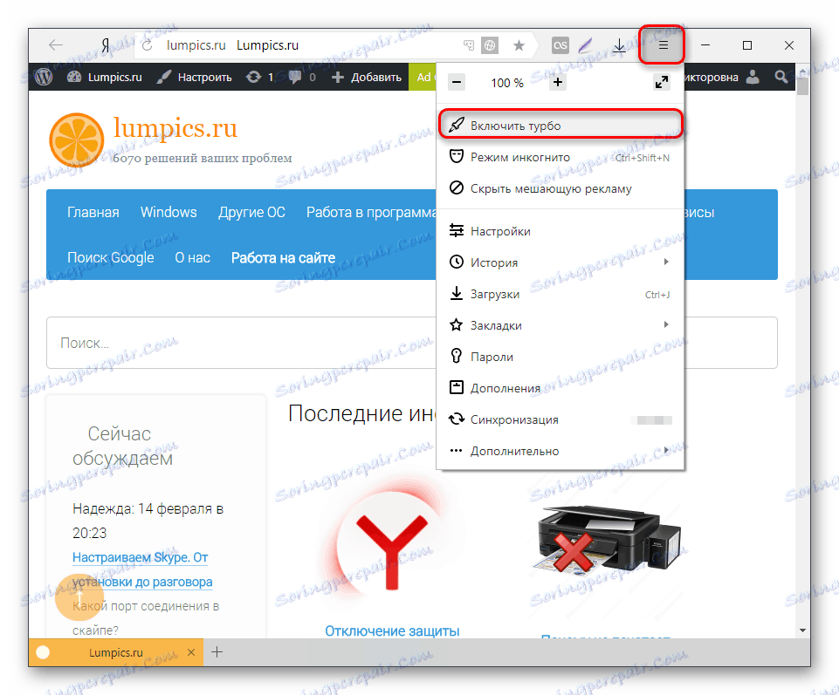Click the user avatar icon in admin bar

[753, 77]
